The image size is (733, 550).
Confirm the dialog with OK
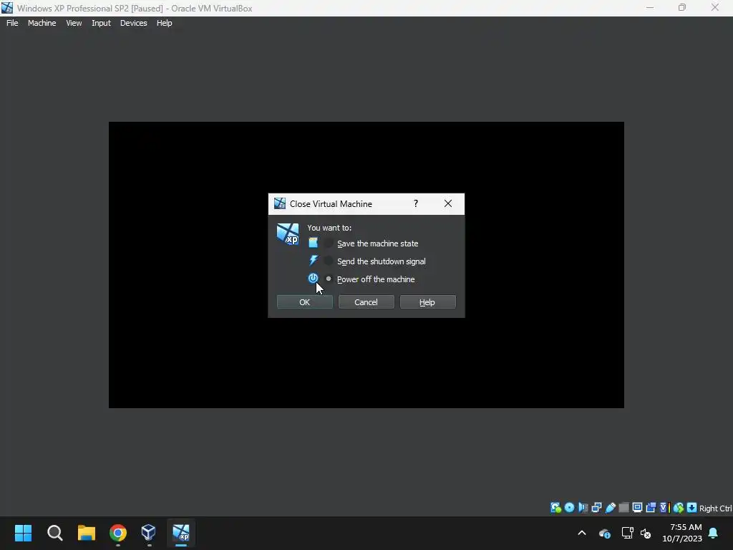(305, 302)
